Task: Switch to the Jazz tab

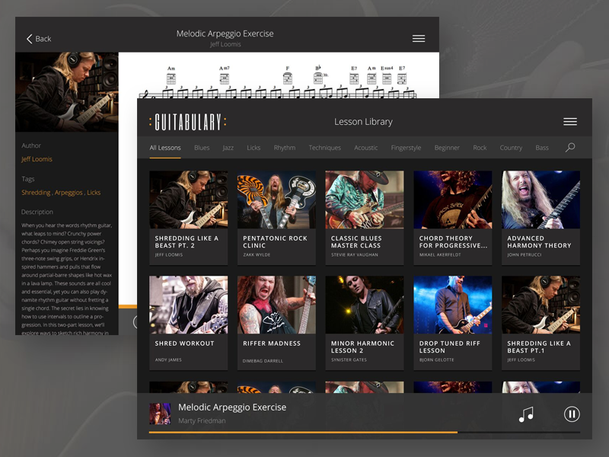Action: pos(228,148)
